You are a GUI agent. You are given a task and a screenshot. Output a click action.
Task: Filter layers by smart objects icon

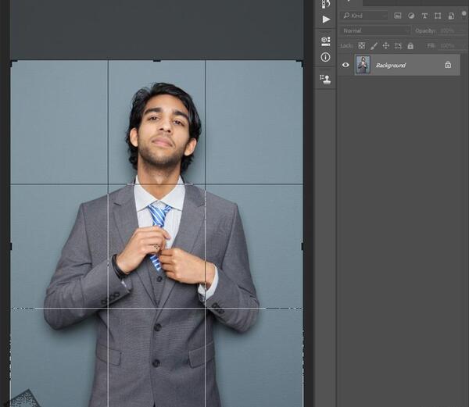(x=451, y=16)
